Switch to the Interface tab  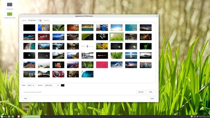[x=46, y=20]
